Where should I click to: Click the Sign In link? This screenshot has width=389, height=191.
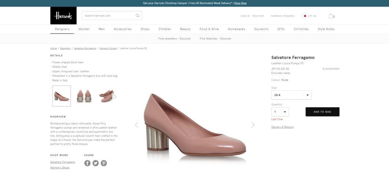point(245,16)
